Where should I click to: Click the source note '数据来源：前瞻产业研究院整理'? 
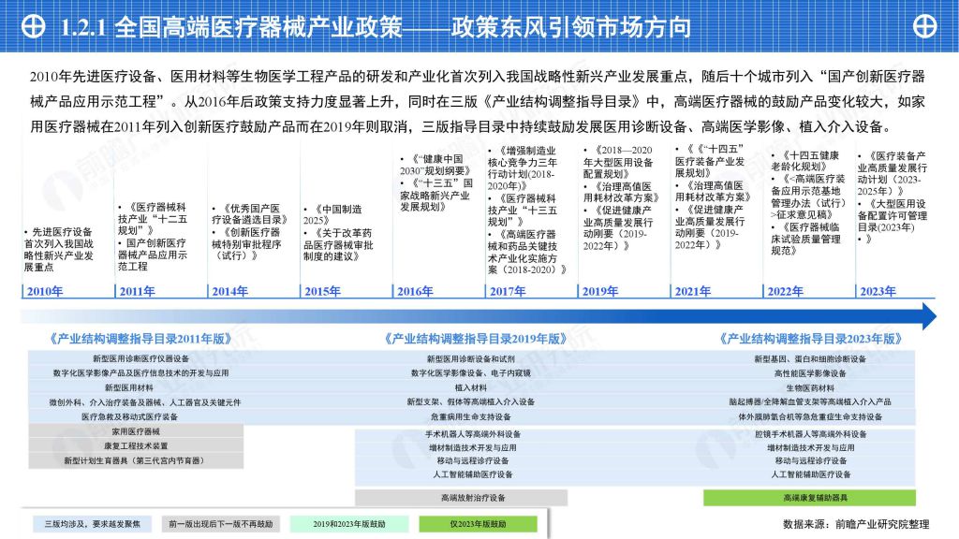(856, 524)
